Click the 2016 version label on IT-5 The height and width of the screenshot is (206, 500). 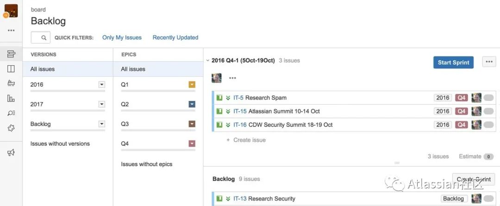point(443,98)
